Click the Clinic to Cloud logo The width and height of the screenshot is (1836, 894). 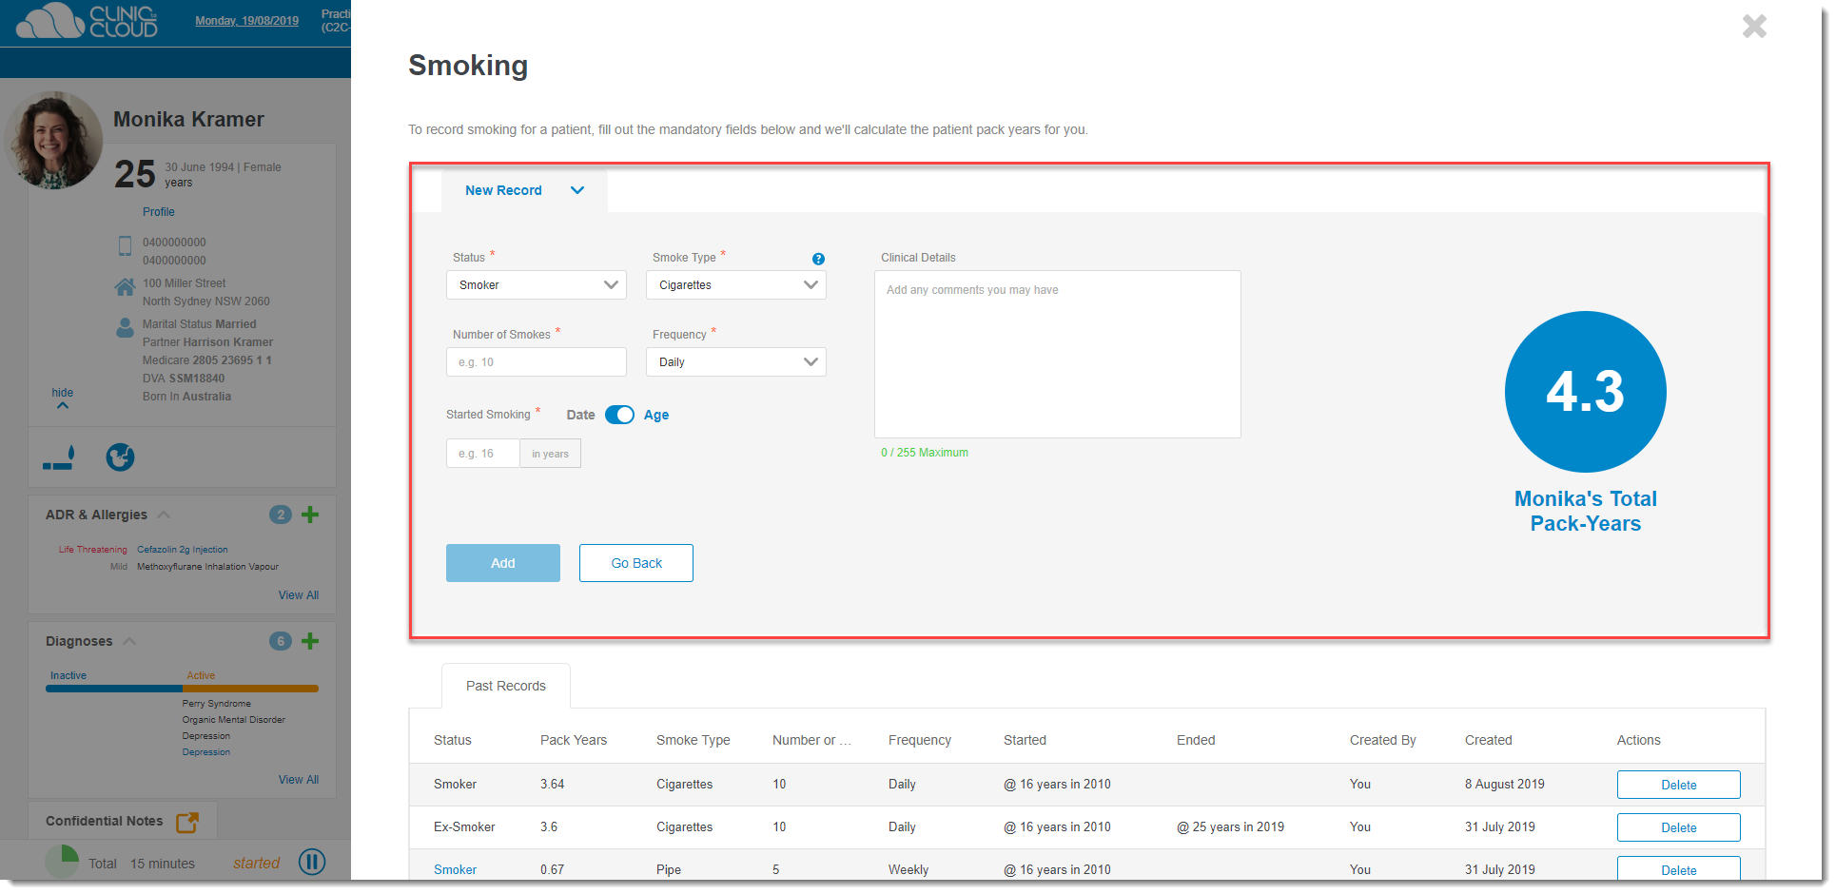click(87, 21)
